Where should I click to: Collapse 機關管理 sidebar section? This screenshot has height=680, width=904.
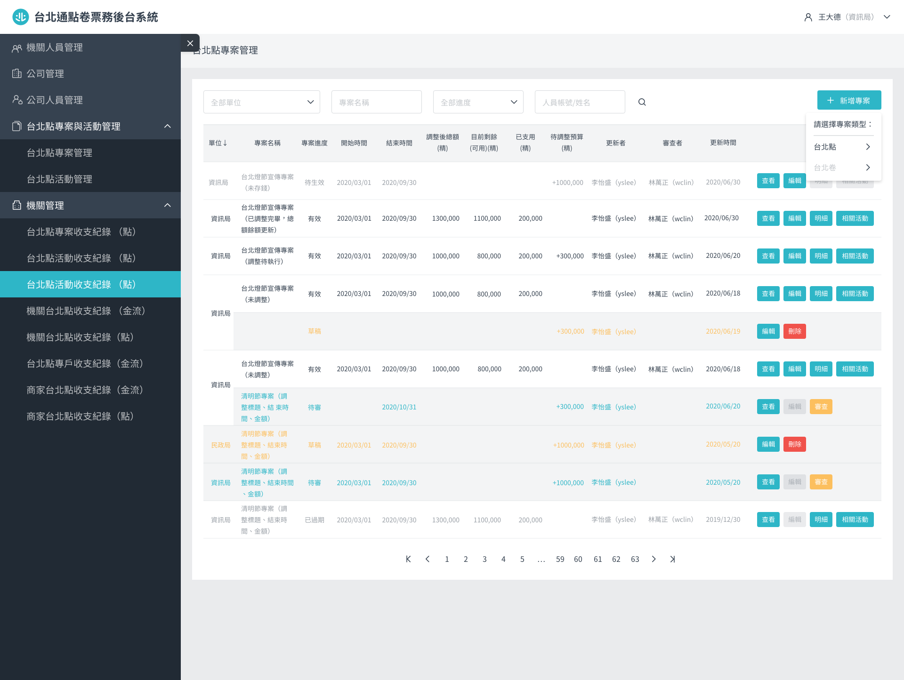coord(167,205)
